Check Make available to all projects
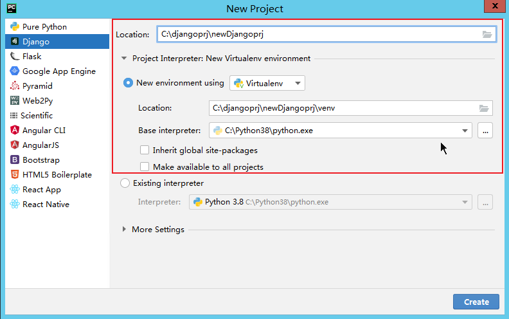This screenshot has height=319, width=509. [145, 167]
